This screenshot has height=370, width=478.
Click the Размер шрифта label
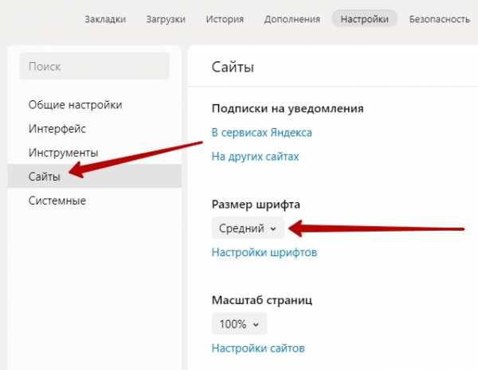256,204
